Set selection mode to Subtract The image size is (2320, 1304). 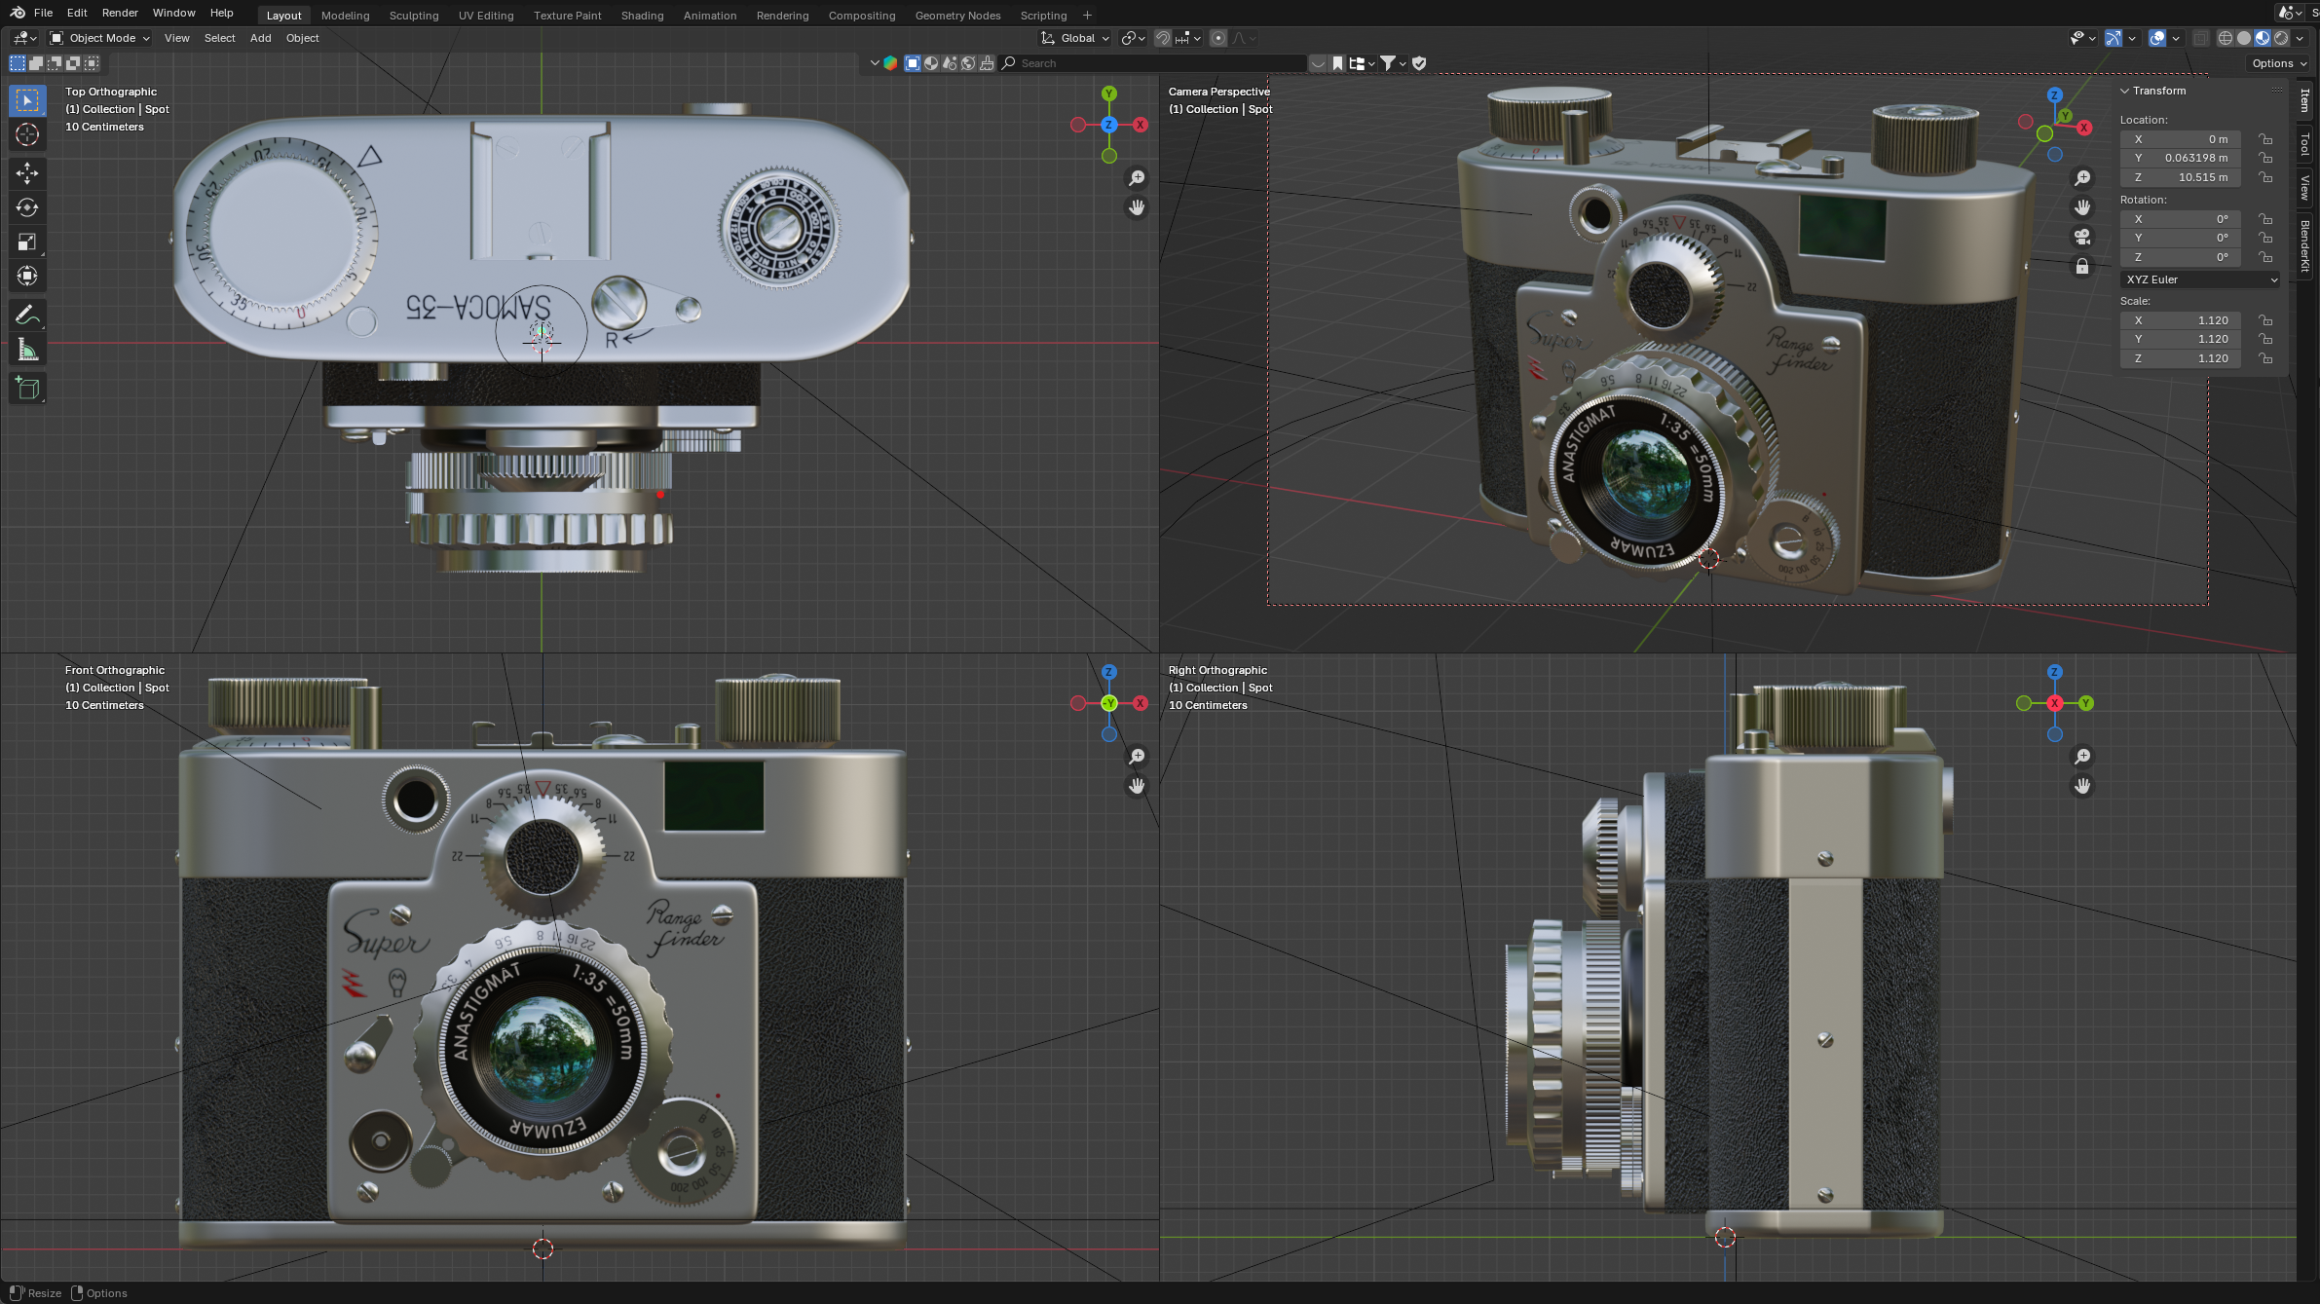pyautogui.click(x=55, y=63)
